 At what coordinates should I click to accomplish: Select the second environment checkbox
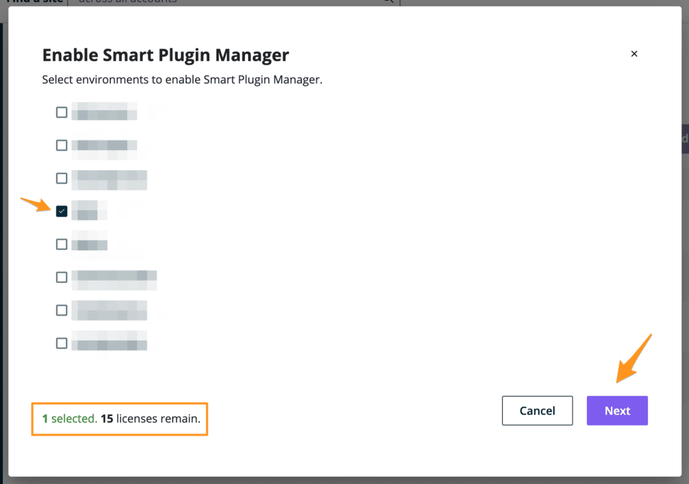pos(62,145)
